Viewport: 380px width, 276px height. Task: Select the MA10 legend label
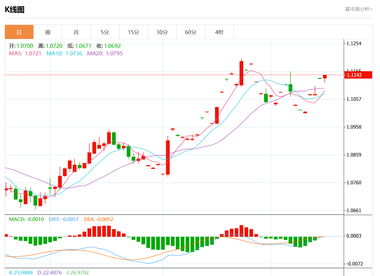click(64, 53)
